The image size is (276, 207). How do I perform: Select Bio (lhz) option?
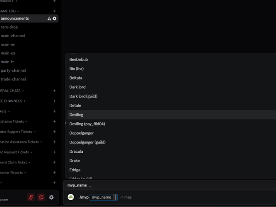point(172,69)
